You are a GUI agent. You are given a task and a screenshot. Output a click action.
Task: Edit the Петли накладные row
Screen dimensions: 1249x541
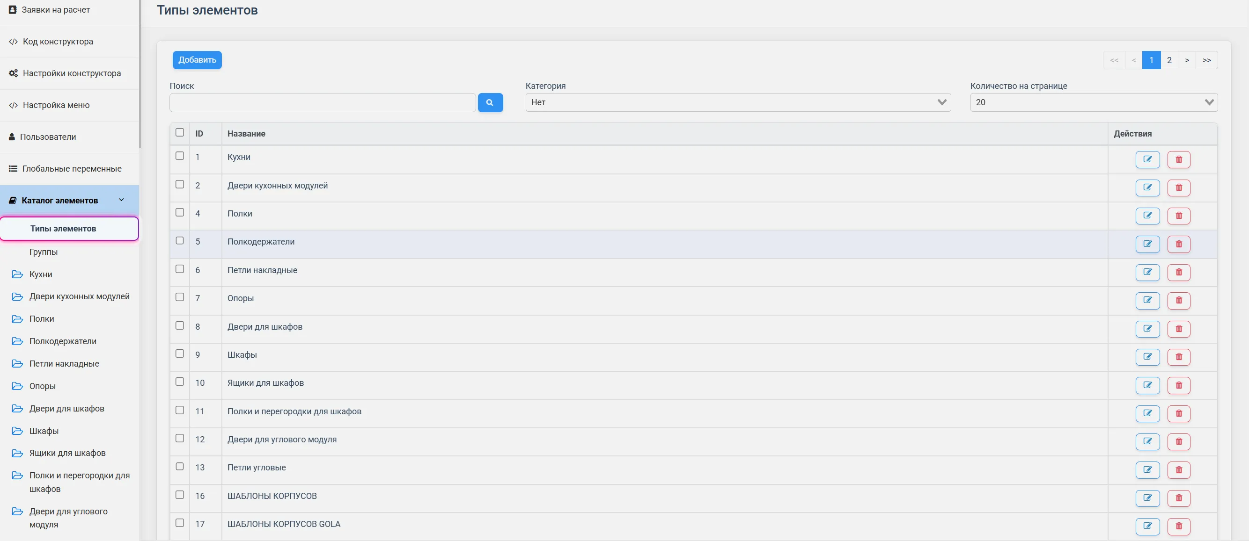[x=1147, y=272]
